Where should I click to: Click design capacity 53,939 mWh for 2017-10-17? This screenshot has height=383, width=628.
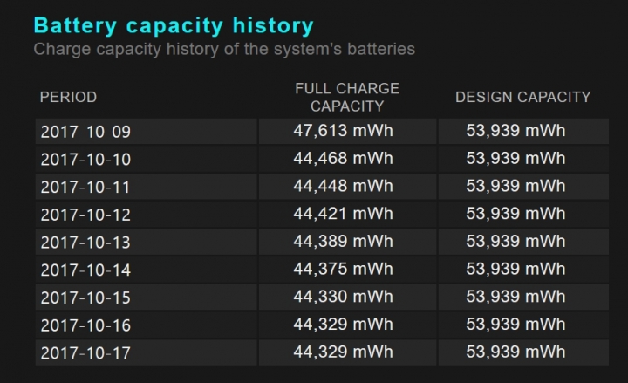pos(515,352)
